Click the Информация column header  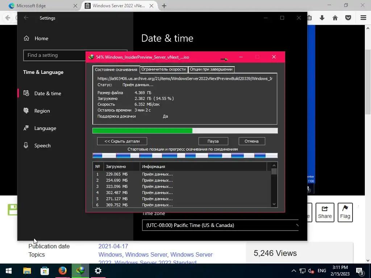pos(204,167)
